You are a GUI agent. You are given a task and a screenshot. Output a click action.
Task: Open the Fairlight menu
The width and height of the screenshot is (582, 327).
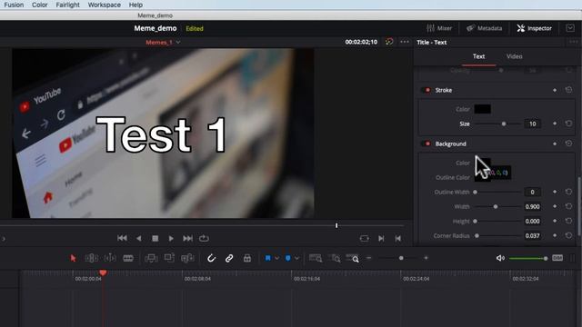tap(67, 5)
